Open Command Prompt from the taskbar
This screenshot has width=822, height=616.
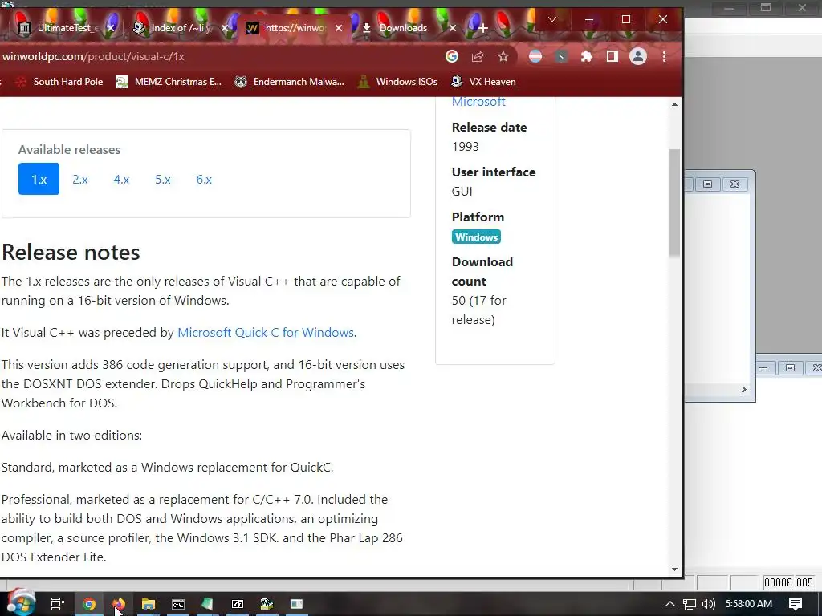[x=178, y=604]
